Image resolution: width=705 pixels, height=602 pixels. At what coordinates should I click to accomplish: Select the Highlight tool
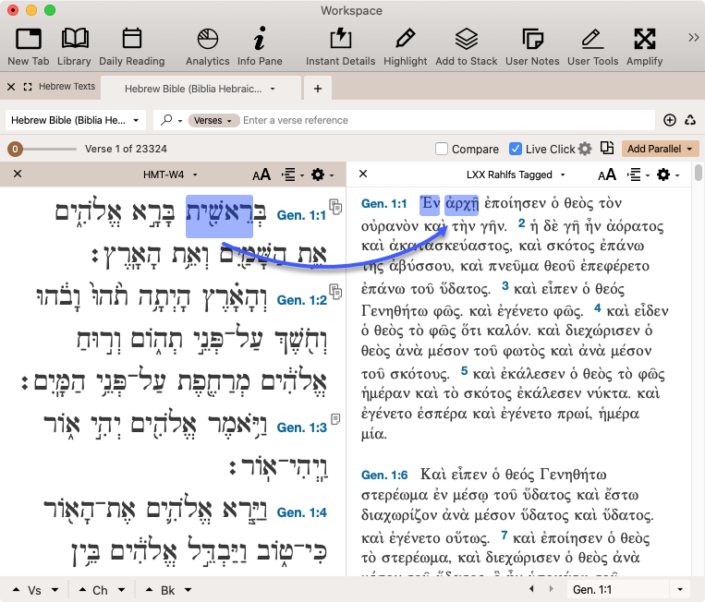coord(405,46)
